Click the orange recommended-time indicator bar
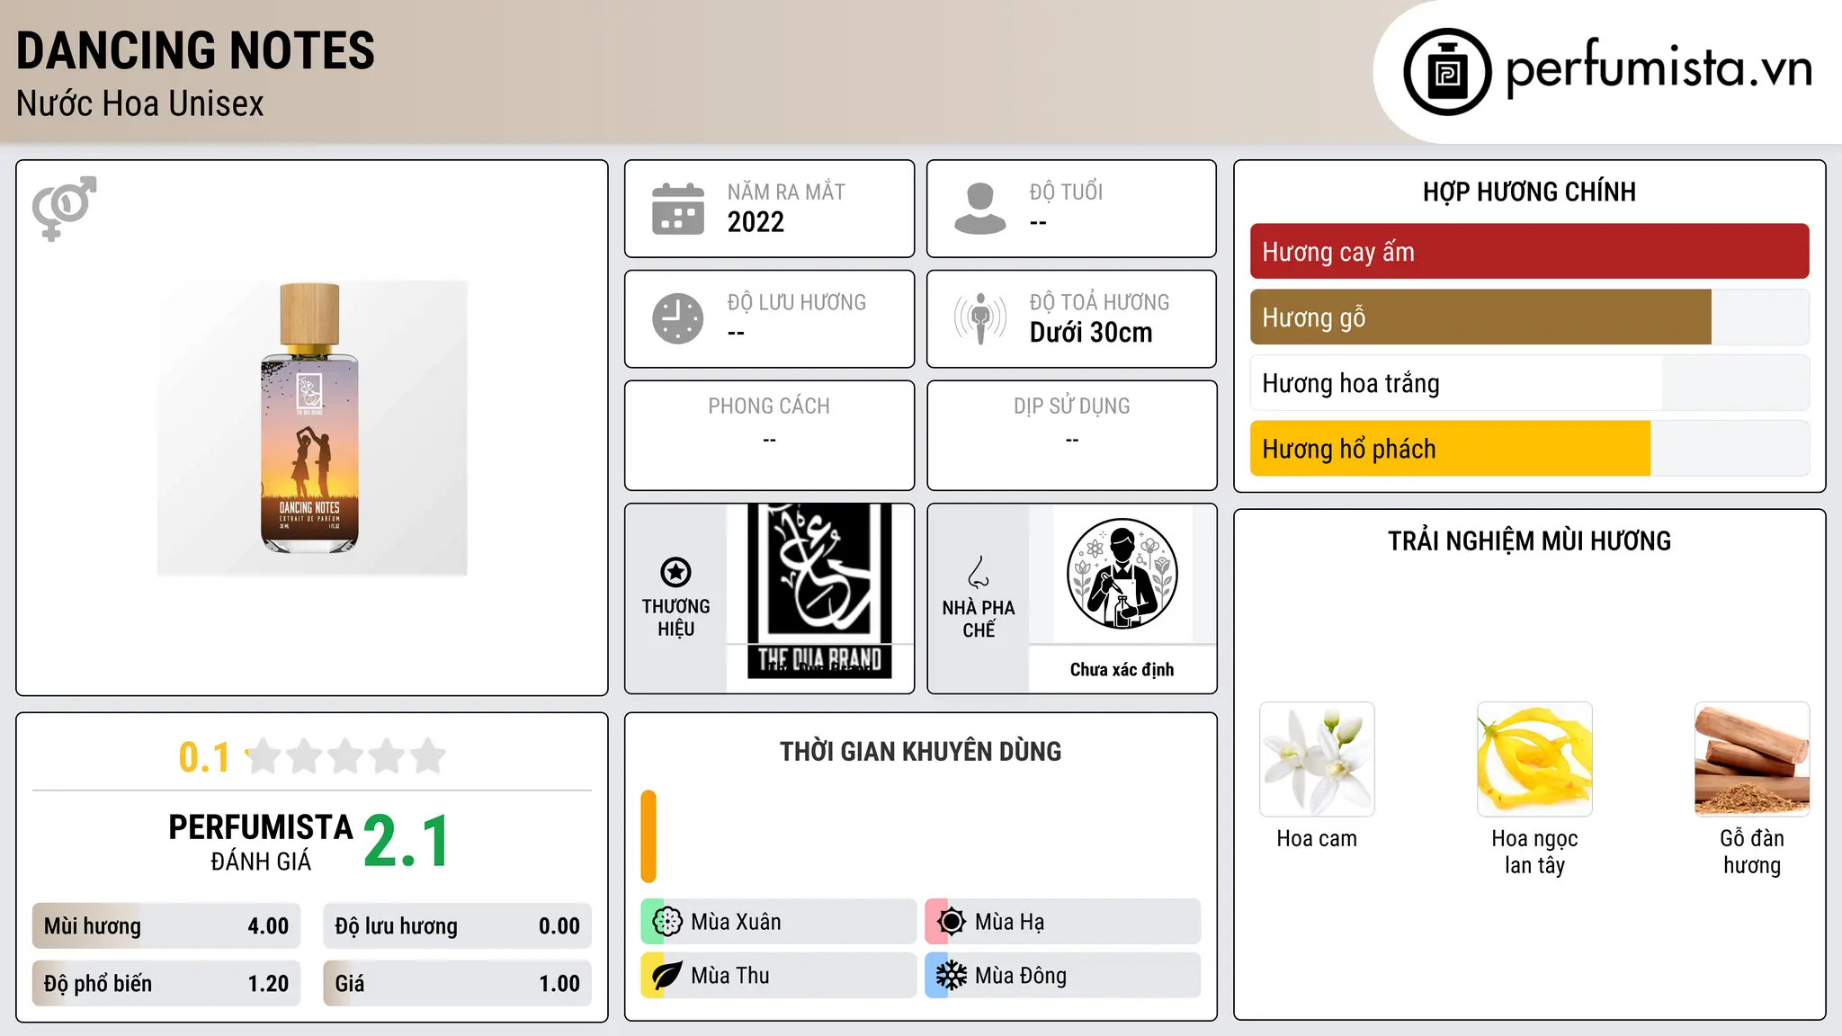This screenshot has width=1842, height=1036. 648,836
